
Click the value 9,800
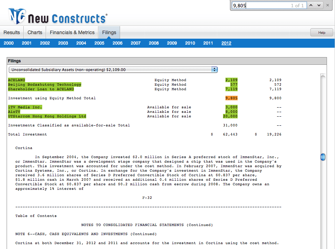coord(275,98)
